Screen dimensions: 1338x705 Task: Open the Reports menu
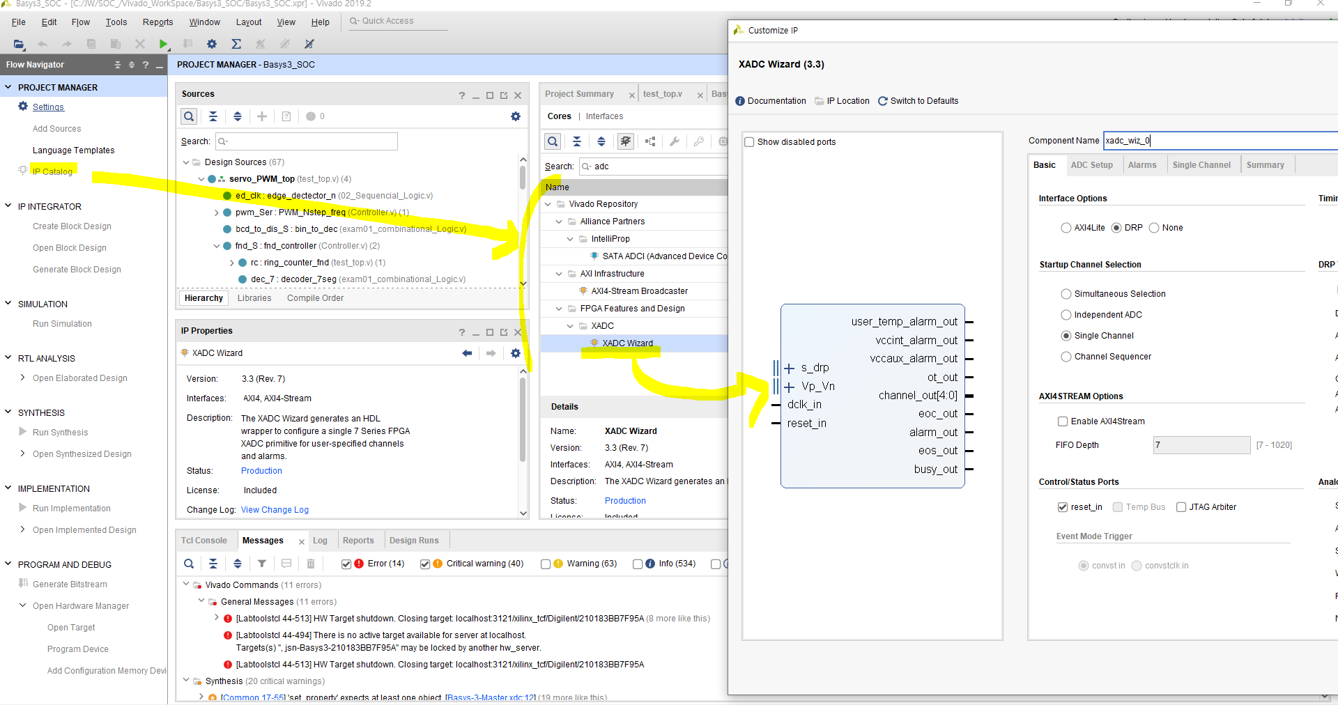[x=157, y=22]
